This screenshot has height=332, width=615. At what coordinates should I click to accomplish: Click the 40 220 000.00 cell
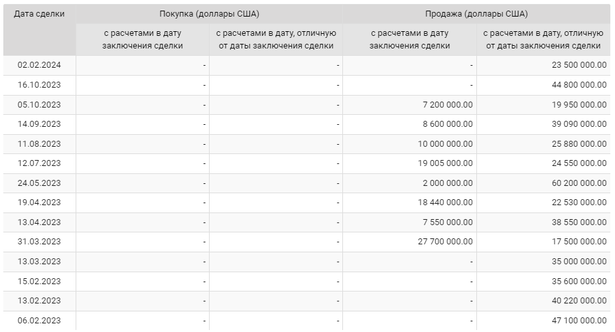(579, 301)
